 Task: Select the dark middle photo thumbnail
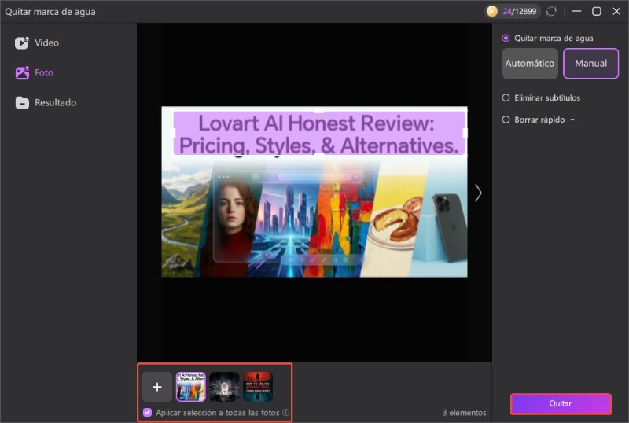pos(224,387)
